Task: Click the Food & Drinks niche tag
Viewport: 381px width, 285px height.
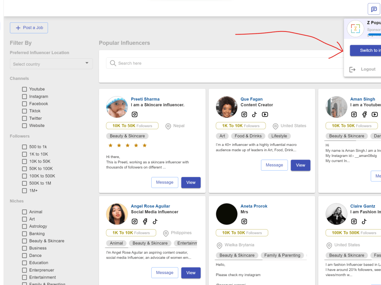Action: coord(248,136)
